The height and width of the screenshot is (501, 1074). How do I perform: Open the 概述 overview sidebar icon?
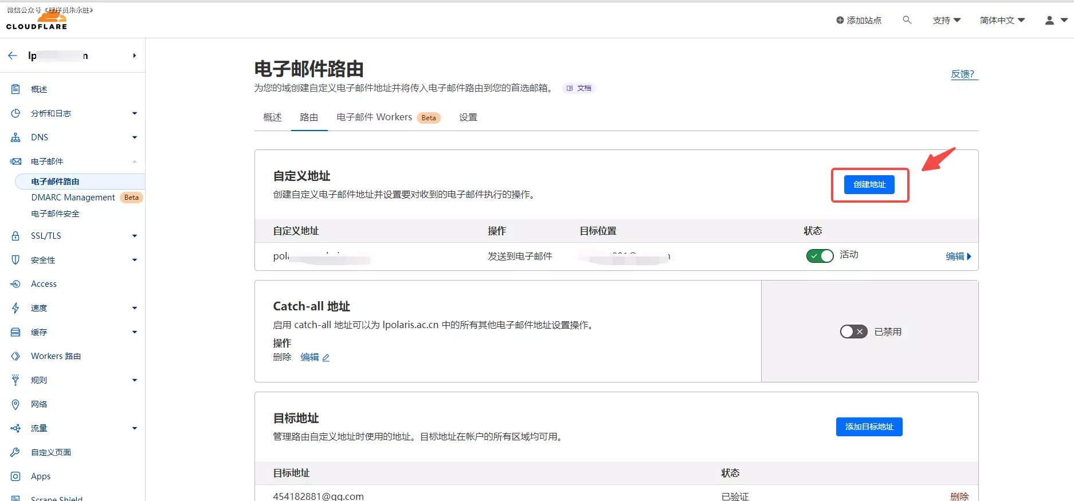click(x=15, y=89)
